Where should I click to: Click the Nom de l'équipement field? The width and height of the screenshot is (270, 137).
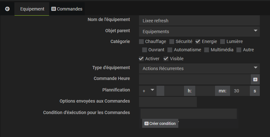pos(199,21)
